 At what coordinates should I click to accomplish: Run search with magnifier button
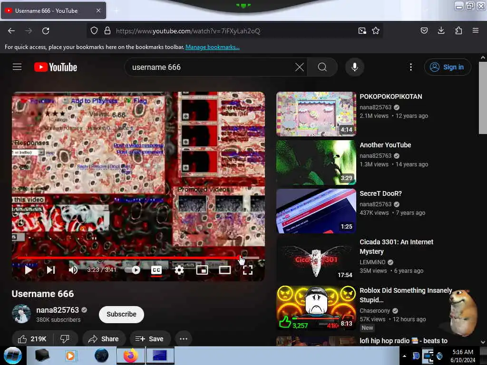pos(322,67)
